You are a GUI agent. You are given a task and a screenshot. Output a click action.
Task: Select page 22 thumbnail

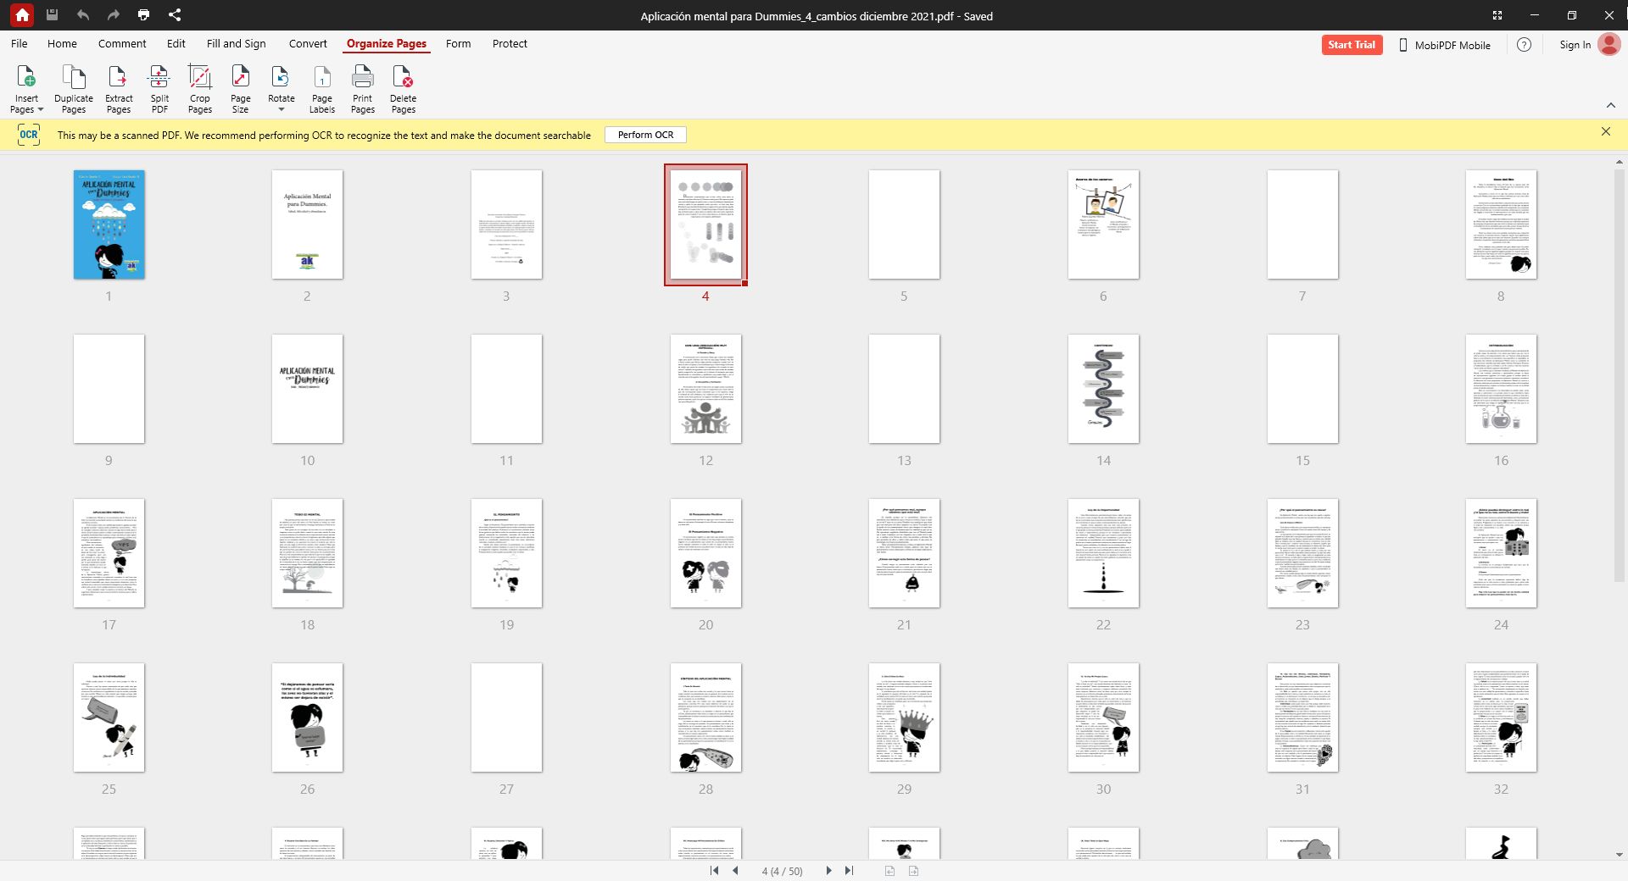click(1103, 553)
